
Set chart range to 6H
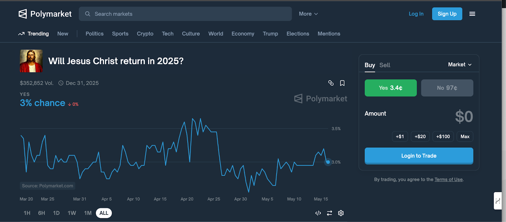click(x=41, y=213)
